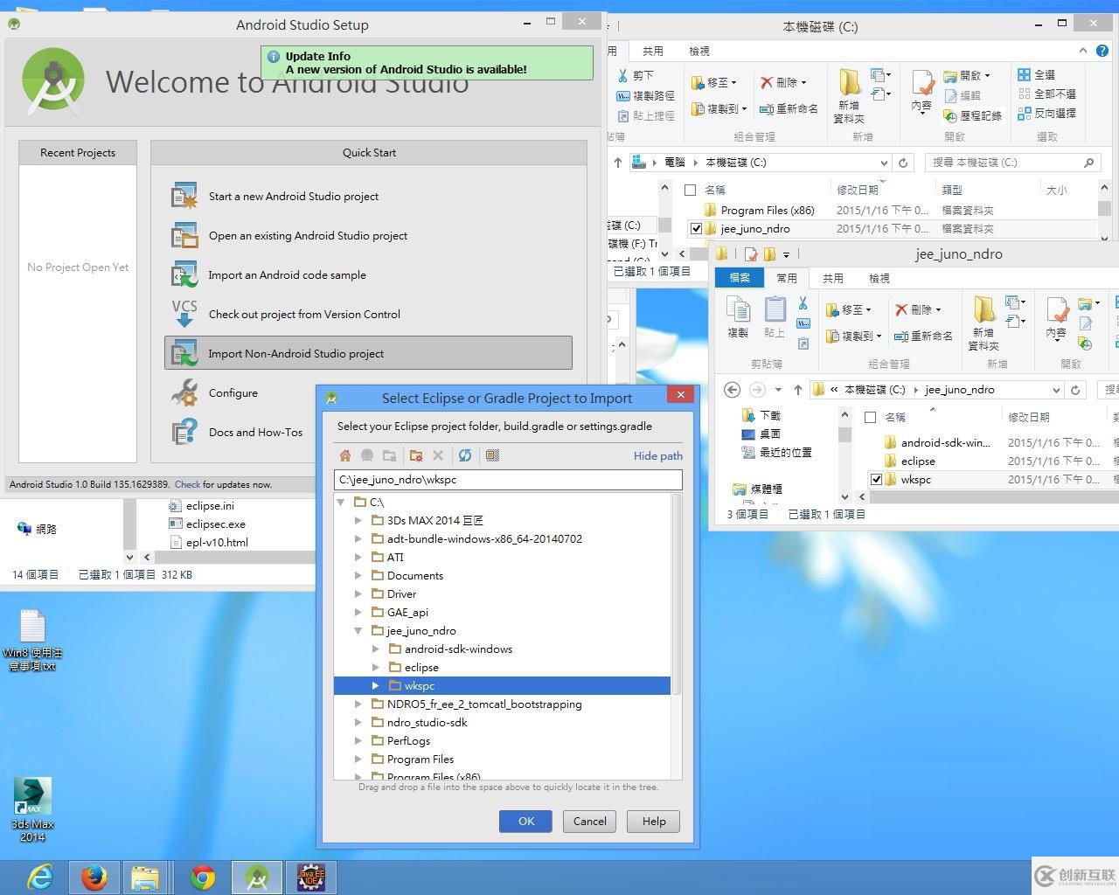Select eclipsec.exe in the background file list
The image size is (1119, 895).
[216, 524]
